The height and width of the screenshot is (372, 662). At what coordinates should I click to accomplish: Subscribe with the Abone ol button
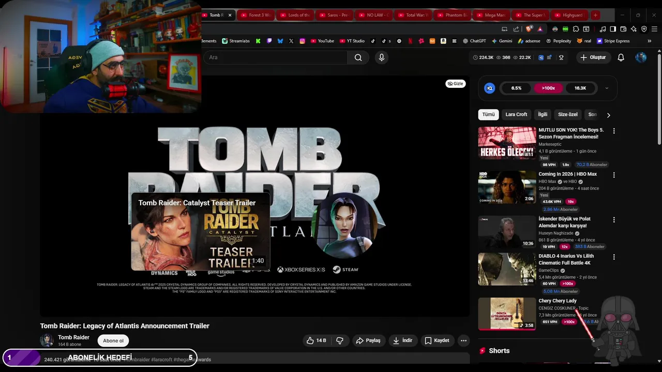113,340
